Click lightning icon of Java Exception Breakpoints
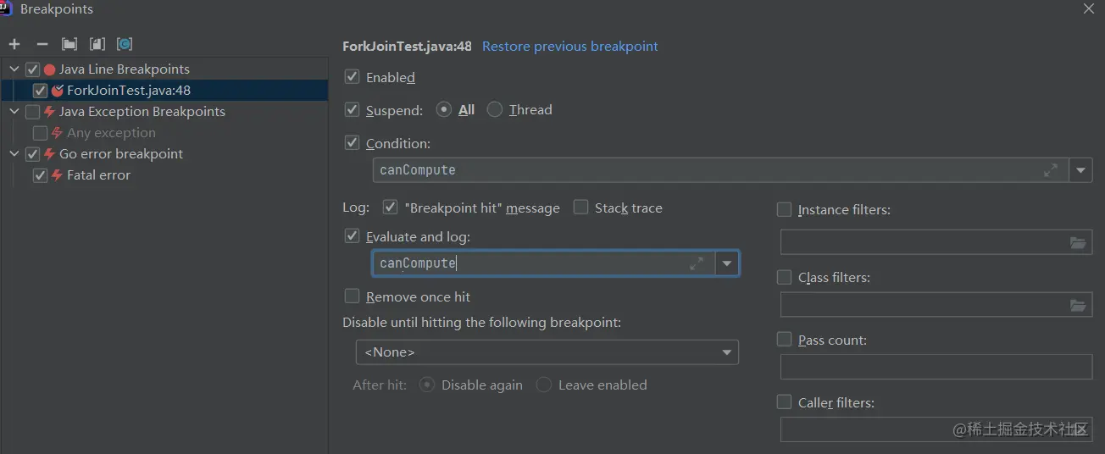 point(49,112)
